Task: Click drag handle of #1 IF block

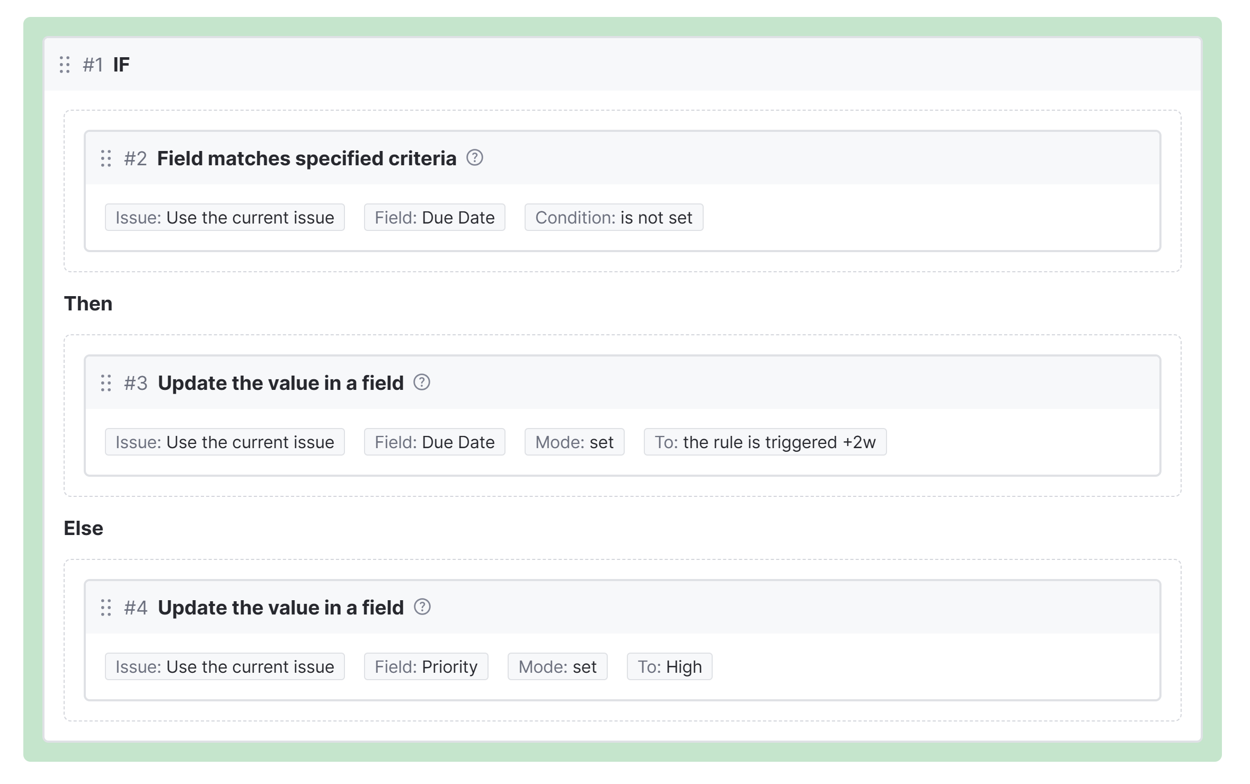Action: 65,65
